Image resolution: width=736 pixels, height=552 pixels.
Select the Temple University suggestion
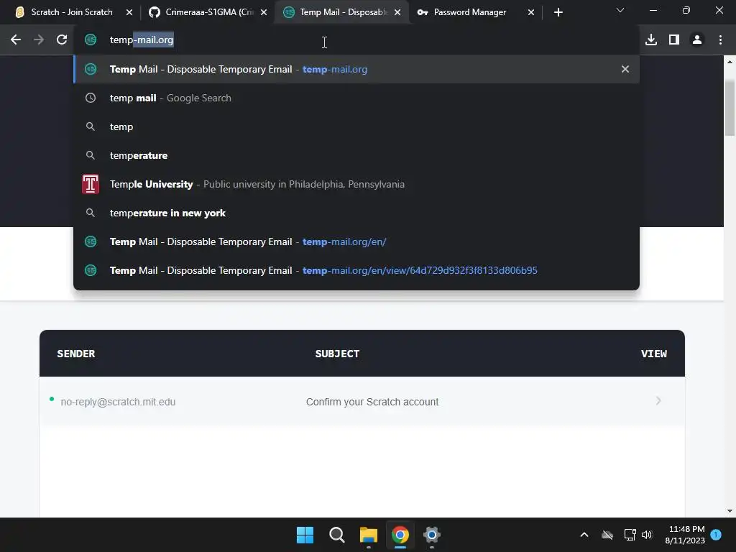356,184
